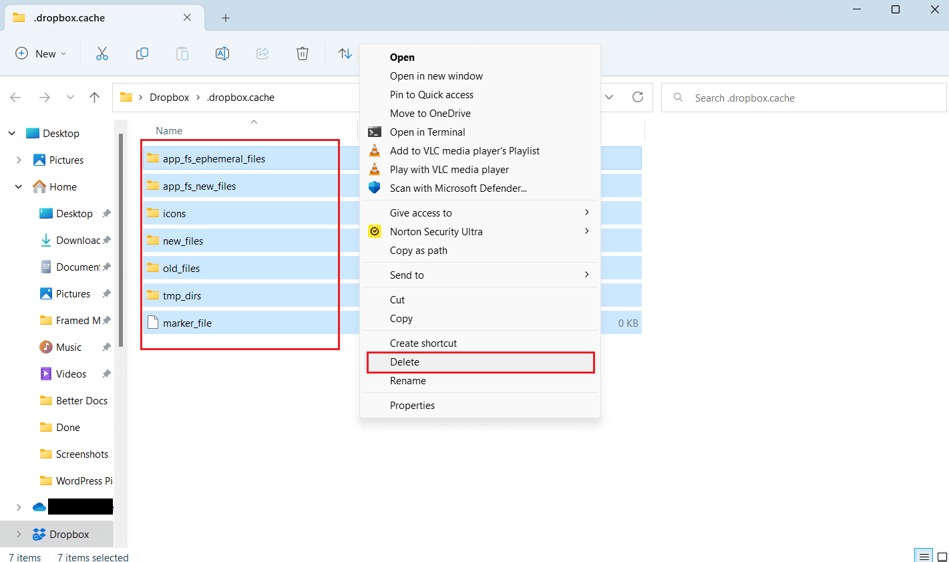Image resolution: width=949 pixels, height=562 pixels.
Task: Expand the Norton Security Ultra submenu
Action: 587,231
